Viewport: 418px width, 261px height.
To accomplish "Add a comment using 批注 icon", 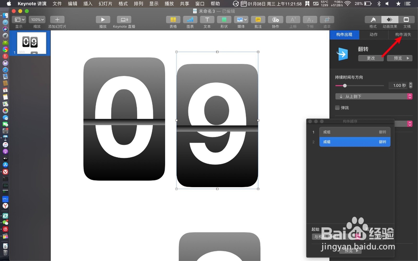I will coord(258,20).
